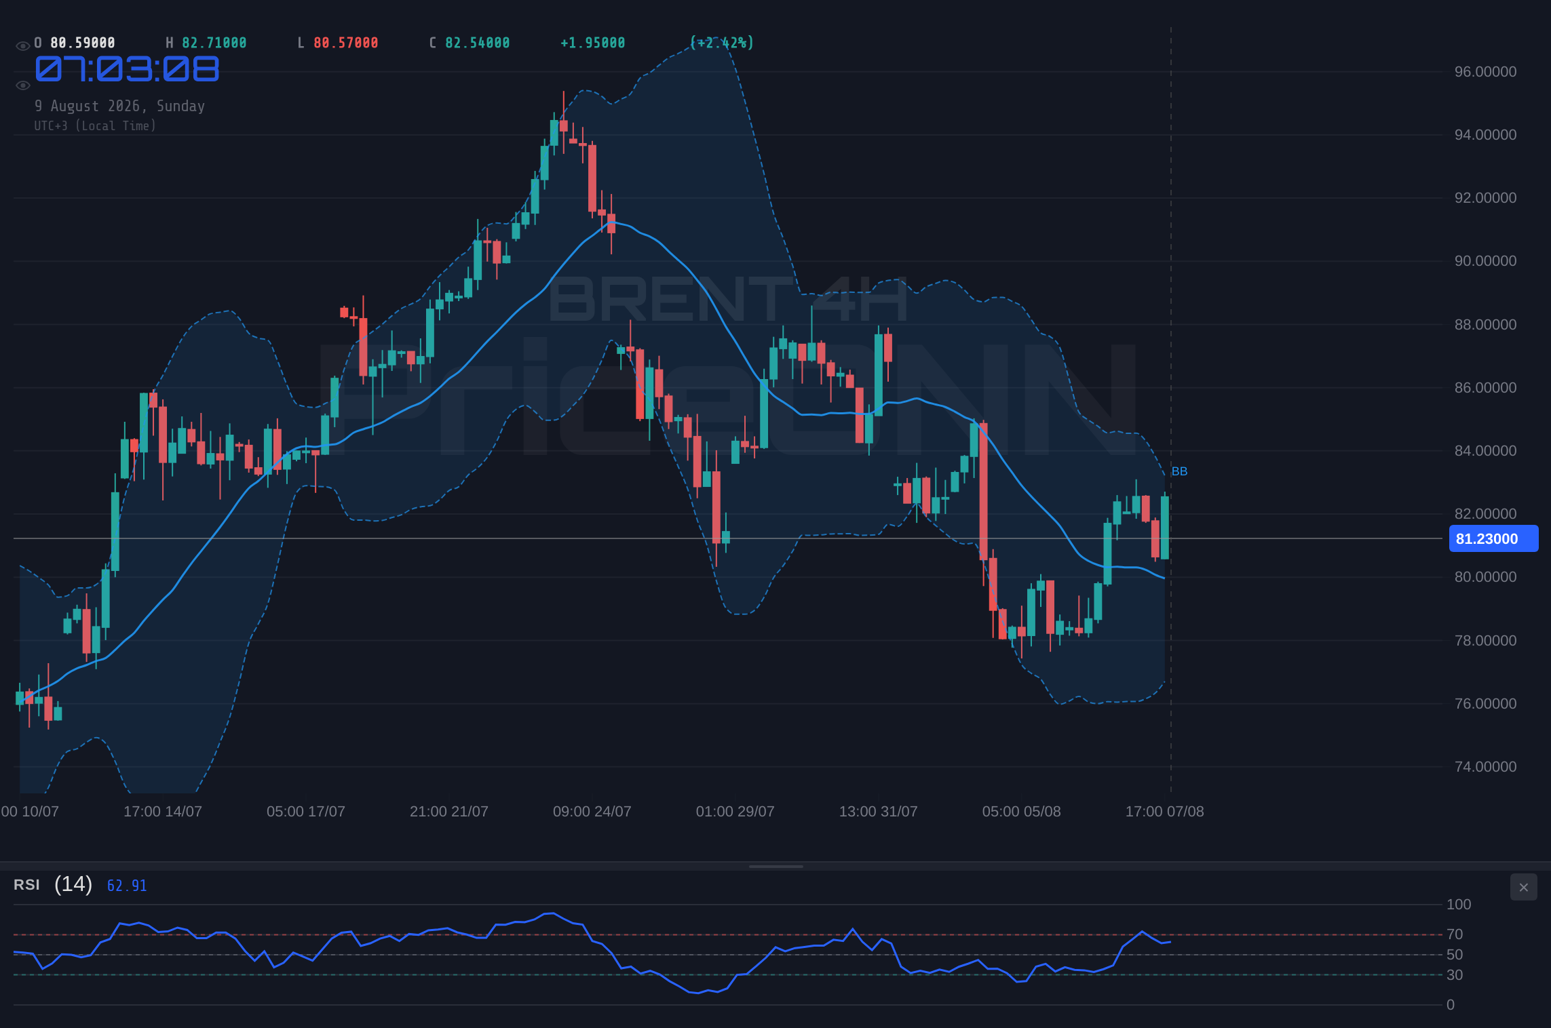Screen dimensions: 1551x1028
Task: Click the 09:00 24/07 time axis label
Action: pyautogui.click(x=592, y=812)
